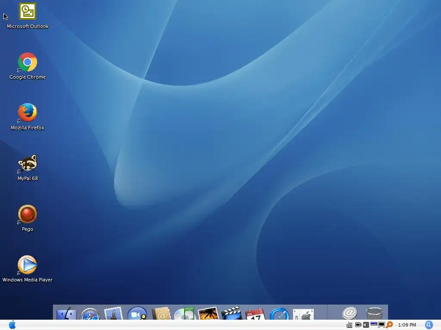The width and height of the screenshot is (441, 330).
Task: Click the blue window tray icon
Action: [x=374, y=324]
